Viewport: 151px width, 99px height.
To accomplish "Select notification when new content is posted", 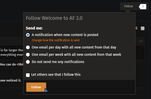I will pyautogui.click(x=28, y=35).
